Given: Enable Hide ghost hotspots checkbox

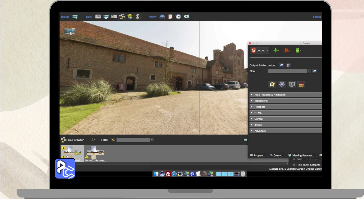Looking at the screenshot, I should (294, 165).
